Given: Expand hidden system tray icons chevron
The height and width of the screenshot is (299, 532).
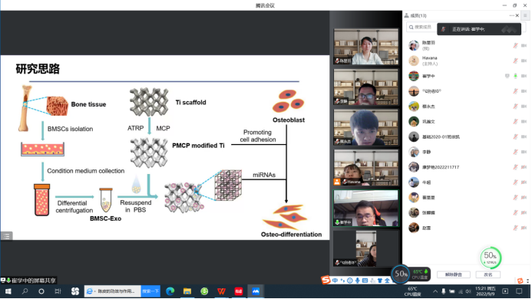Looking at the screenshot, I should click(x=435, y=291).
